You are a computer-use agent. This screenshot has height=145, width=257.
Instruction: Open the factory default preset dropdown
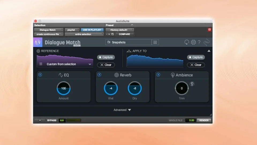120,30
